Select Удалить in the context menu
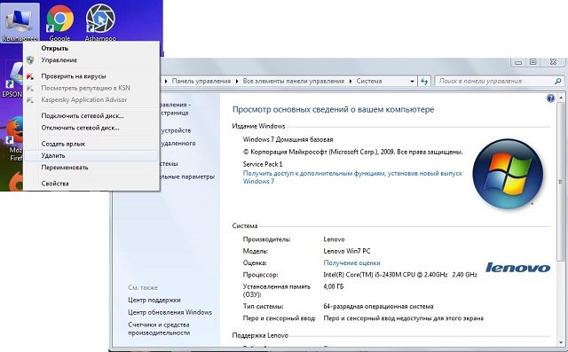 click(91, 155)
